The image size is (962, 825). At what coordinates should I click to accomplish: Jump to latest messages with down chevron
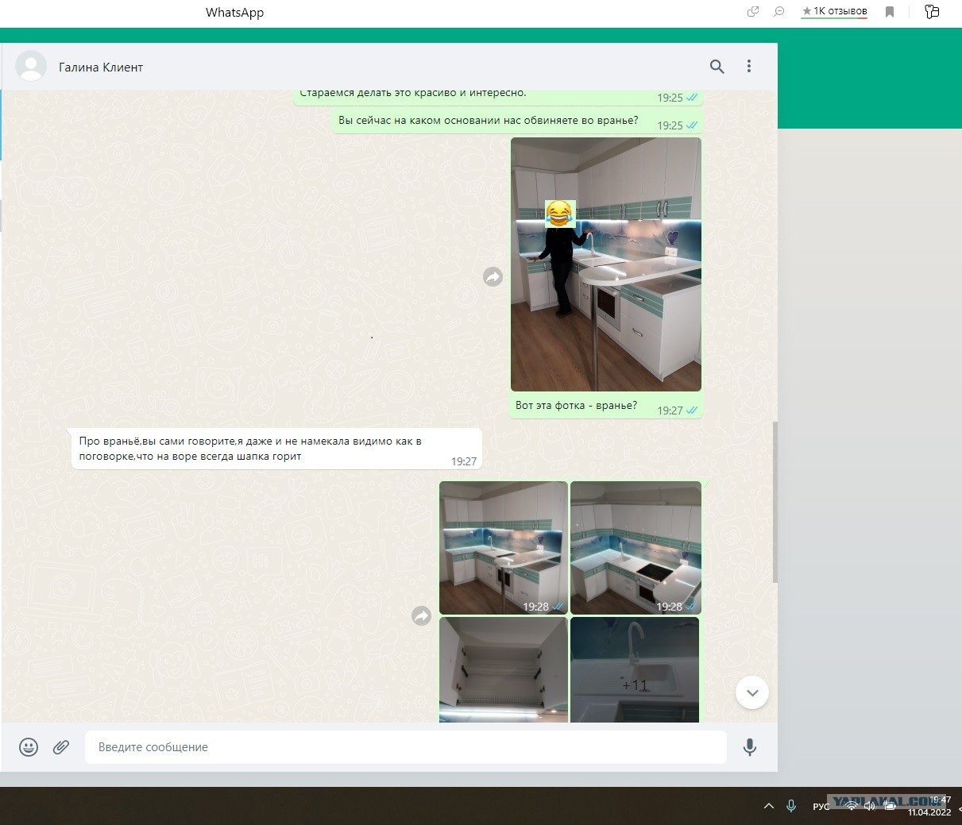point(751,692)
